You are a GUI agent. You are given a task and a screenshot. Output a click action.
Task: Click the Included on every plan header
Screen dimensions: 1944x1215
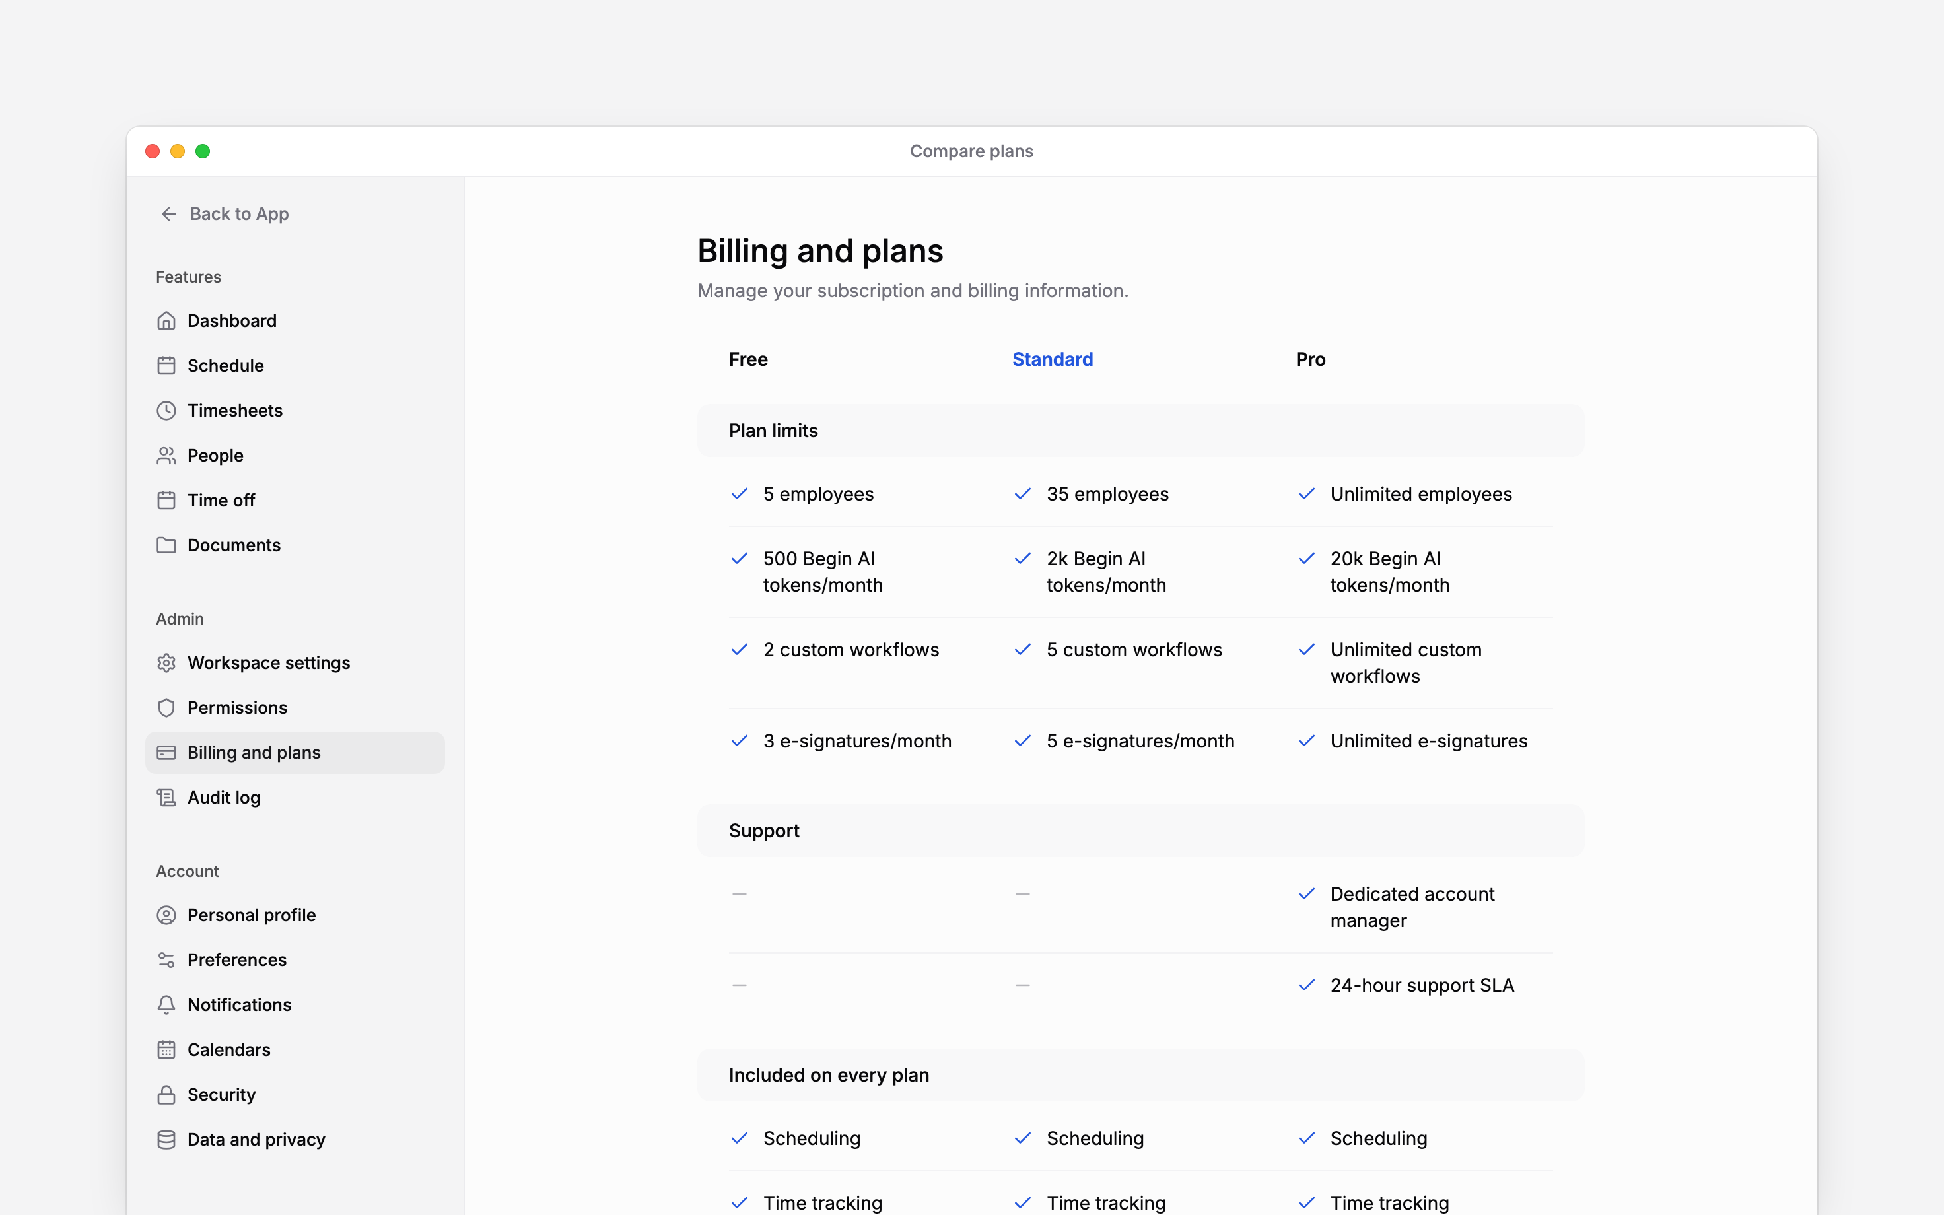point(1140,1075)
